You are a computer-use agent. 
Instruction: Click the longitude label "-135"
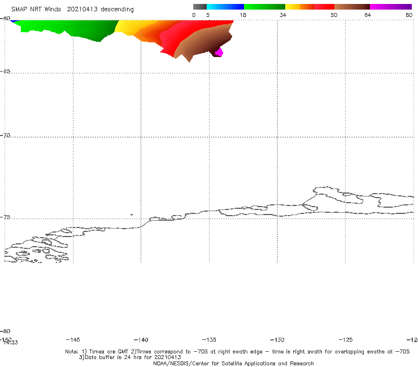[x=209, y=340]
